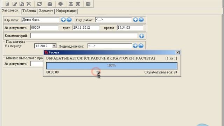Click the unpost crossed stamp icon
224x126 pixels.
point(78,4)
